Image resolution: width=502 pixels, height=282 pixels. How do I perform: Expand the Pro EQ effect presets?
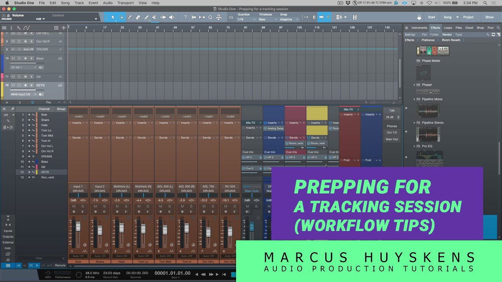click(414, 146)
